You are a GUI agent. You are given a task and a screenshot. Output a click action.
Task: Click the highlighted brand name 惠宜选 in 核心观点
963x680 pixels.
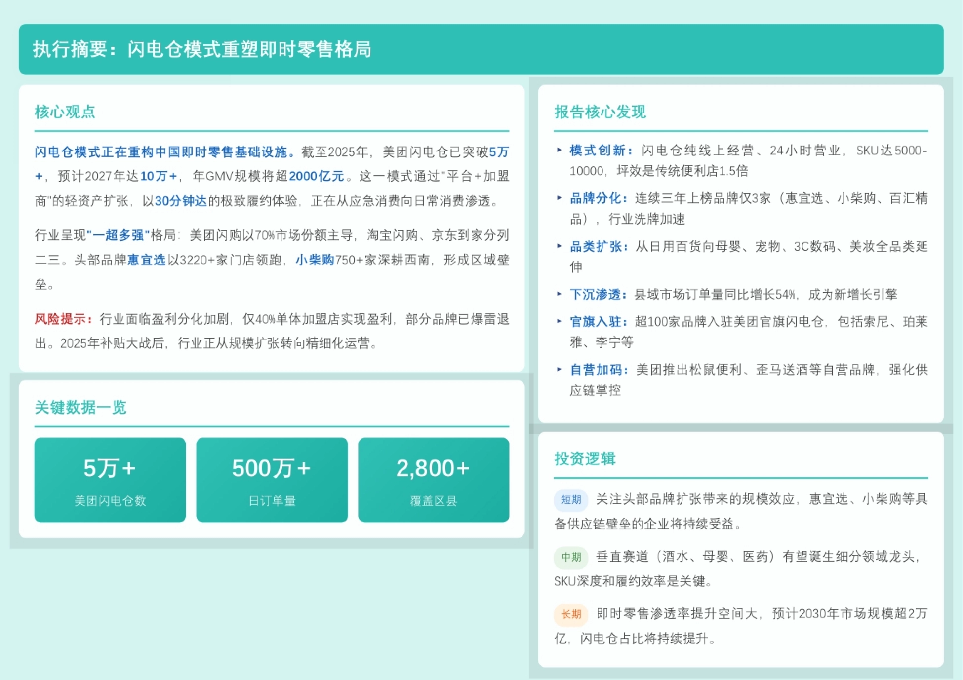coord(147,260)
